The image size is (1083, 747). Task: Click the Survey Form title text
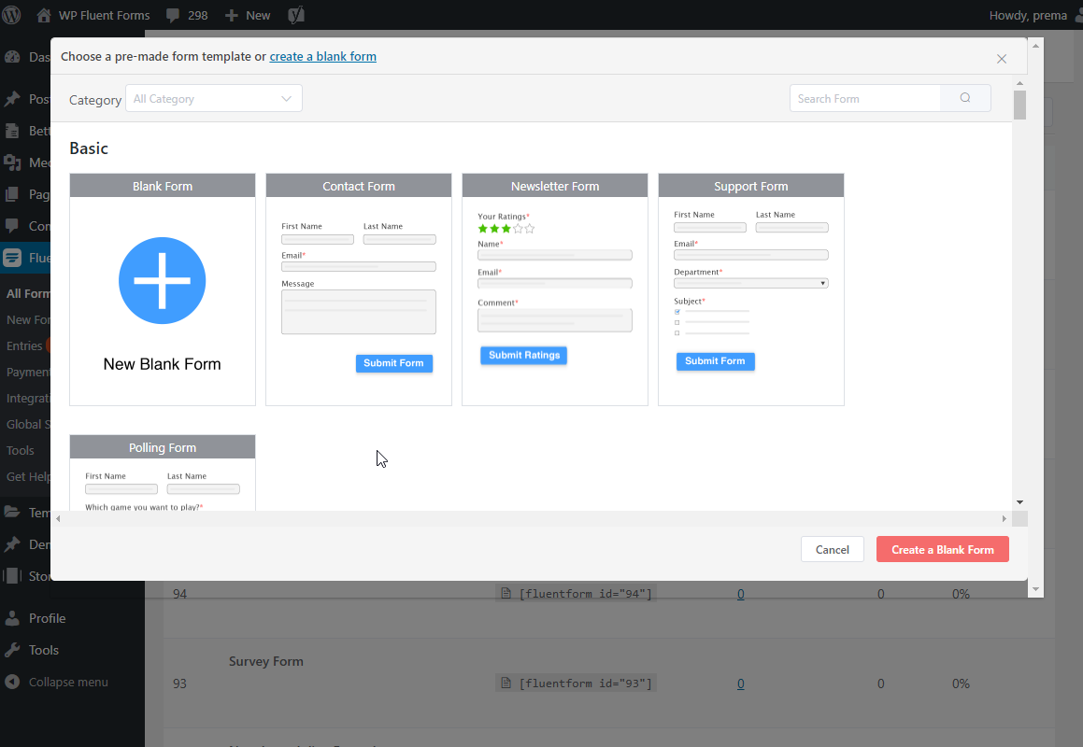coord(266,661)
